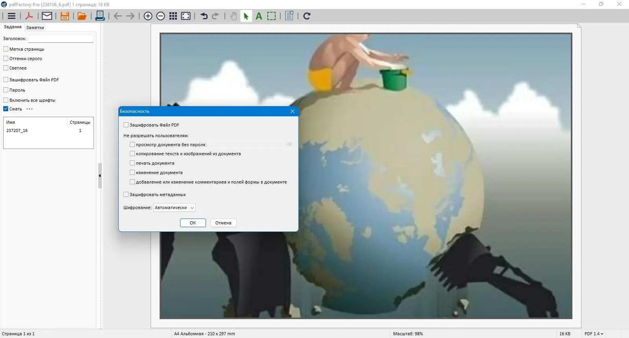The width and height of the screenshot is (629, 338).
Task: Tick 'копирование текста и изображений из документа'
Action: 132,154
